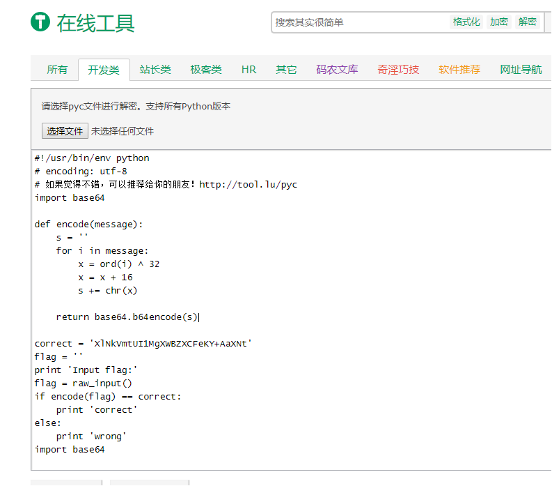Click the 'correct = ' base64 string line
This screenshot has height=486, width=552.
143,344
